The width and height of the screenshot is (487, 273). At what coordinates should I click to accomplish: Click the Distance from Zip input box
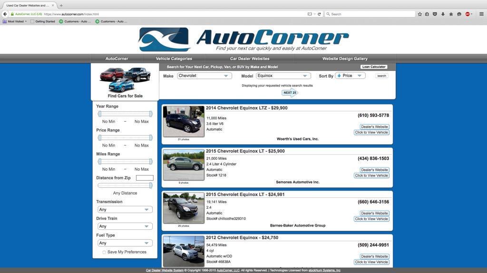145,178
